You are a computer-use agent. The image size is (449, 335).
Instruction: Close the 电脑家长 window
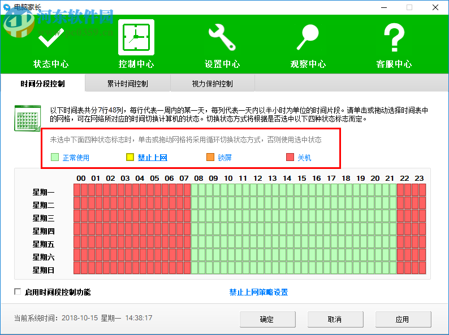tap(435, 7)
